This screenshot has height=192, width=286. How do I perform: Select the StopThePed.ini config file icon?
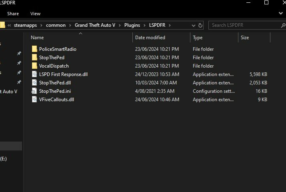35,91
